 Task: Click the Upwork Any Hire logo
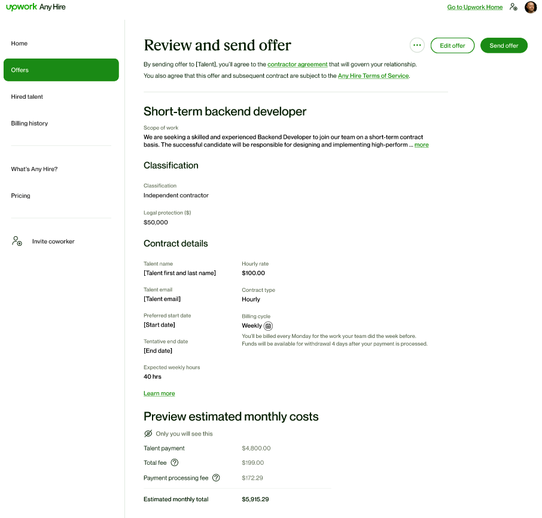pos(36,7)
